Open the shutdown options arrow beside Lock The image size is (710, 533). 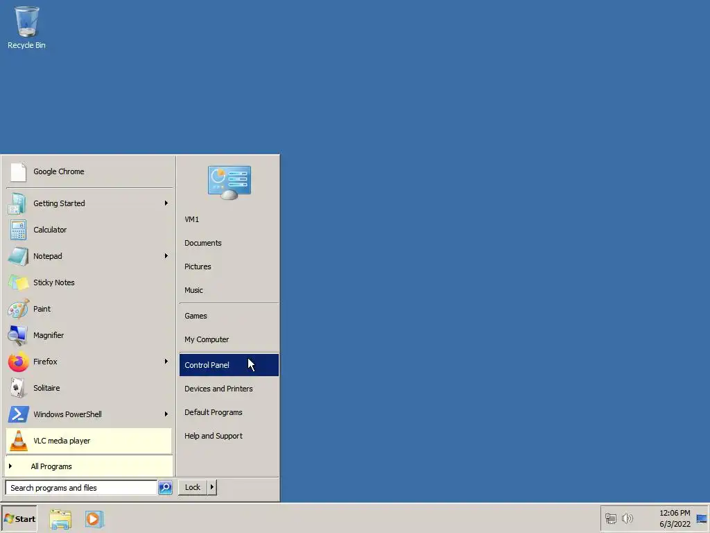click(x=212, y=487)
